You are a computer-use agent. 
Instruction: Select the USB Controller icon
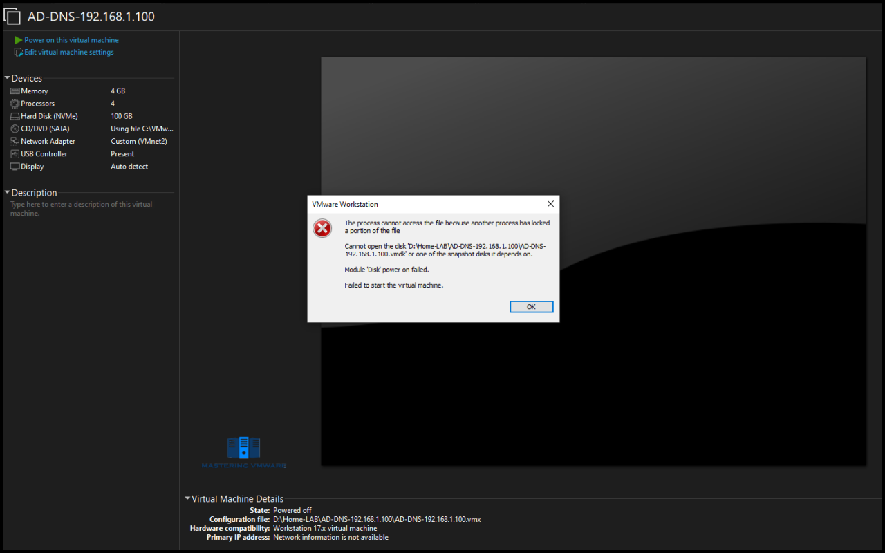click(x=15, y=154)
